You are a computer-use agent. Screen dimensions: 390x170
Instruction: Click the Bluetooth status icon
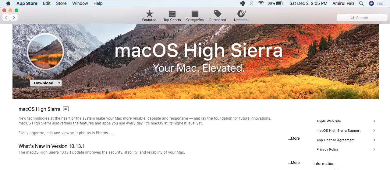click(x=252, y=3)
